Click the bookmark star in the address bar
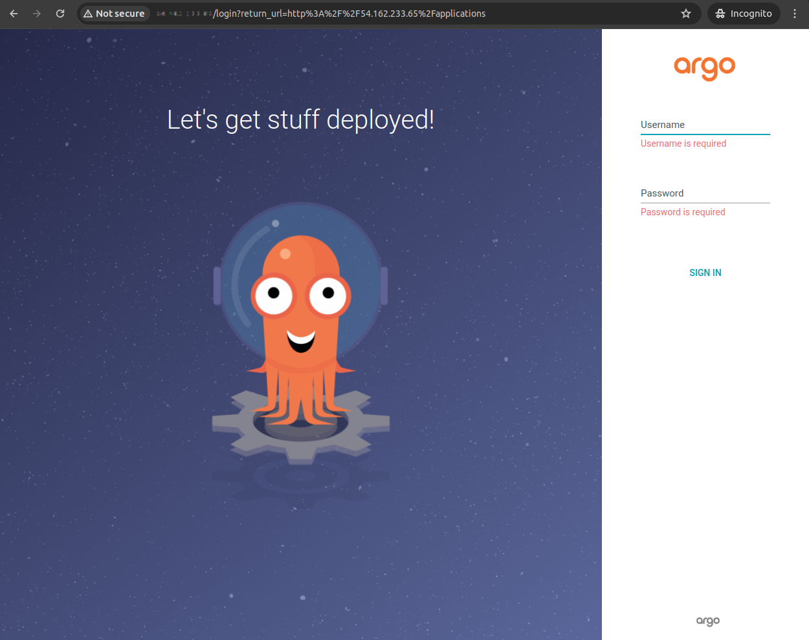Screen dimensions: 809x640 point(685,14)
